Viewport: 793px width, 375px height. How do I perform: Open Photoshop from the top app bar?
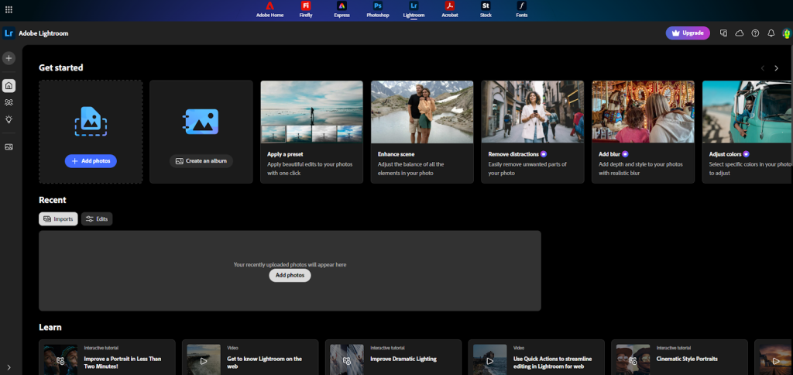click(x=378, y=9)
